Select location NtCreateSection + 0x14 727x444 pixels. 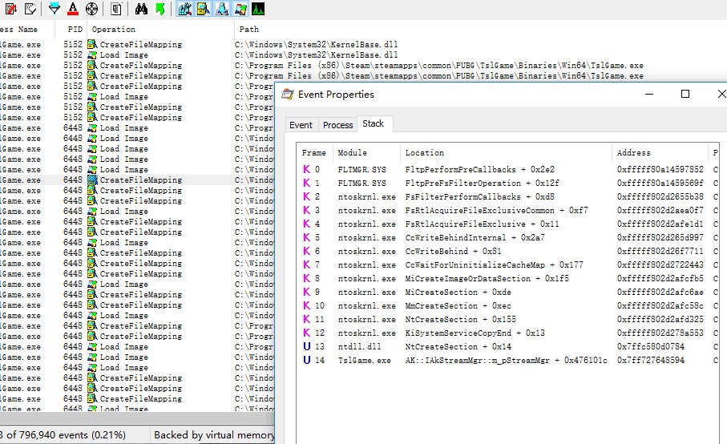click(458, 347)
